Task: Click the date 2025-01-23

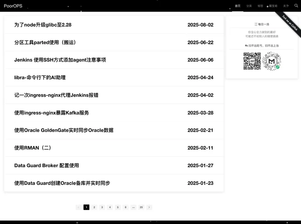Action: coord(200,183)
